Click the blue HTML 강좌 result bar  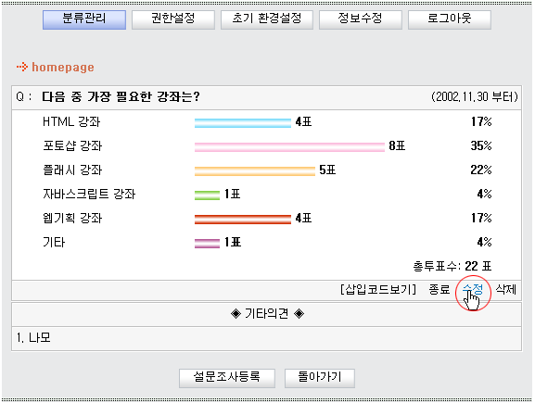pyautogui.click(x=243, y=123)
